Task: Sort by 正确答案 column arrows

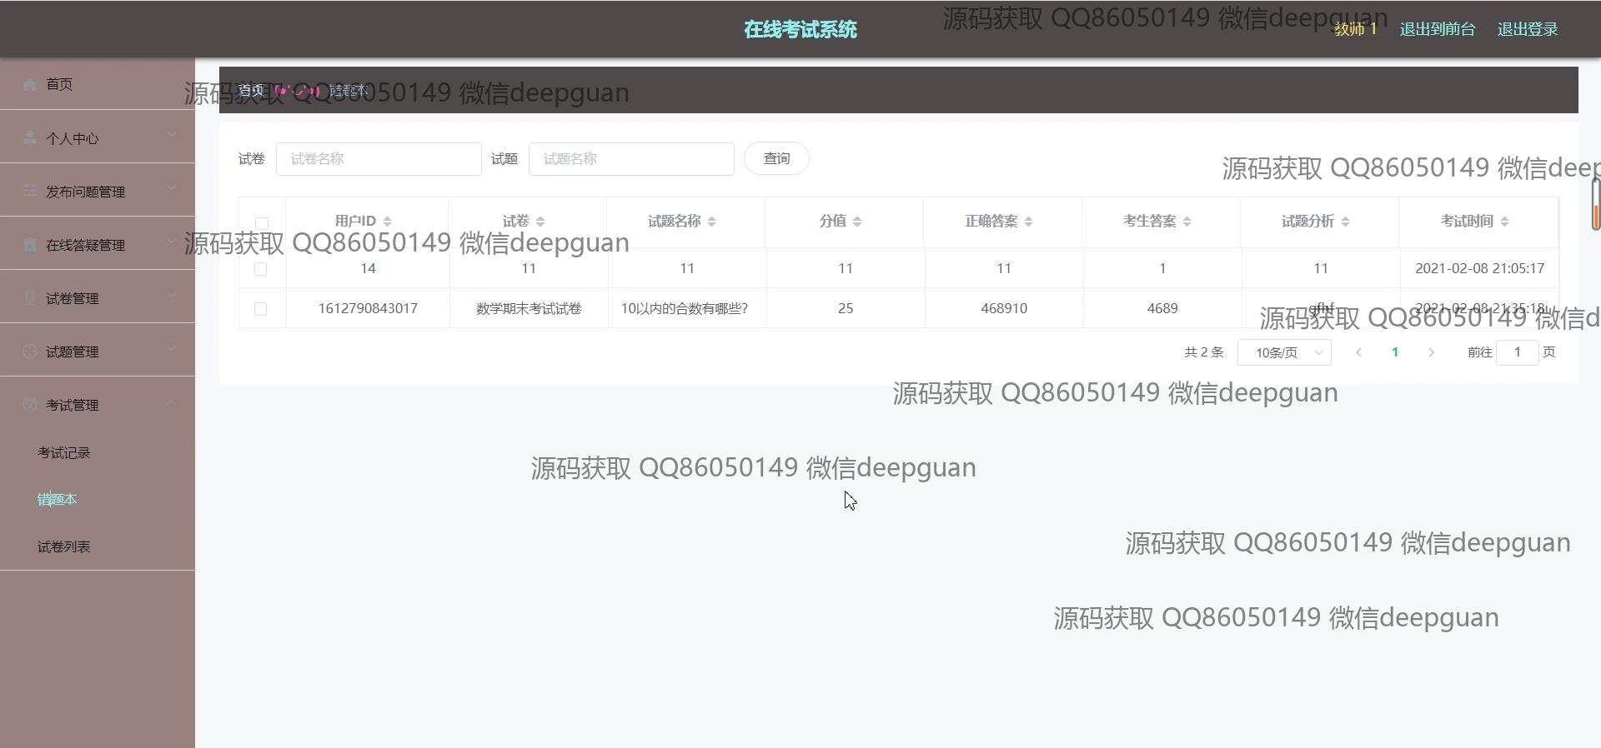Action: 1028,222
